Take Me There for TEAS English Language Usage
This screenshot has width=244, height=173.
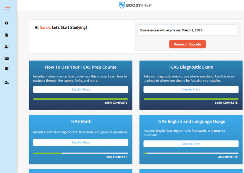pos(191,144)
